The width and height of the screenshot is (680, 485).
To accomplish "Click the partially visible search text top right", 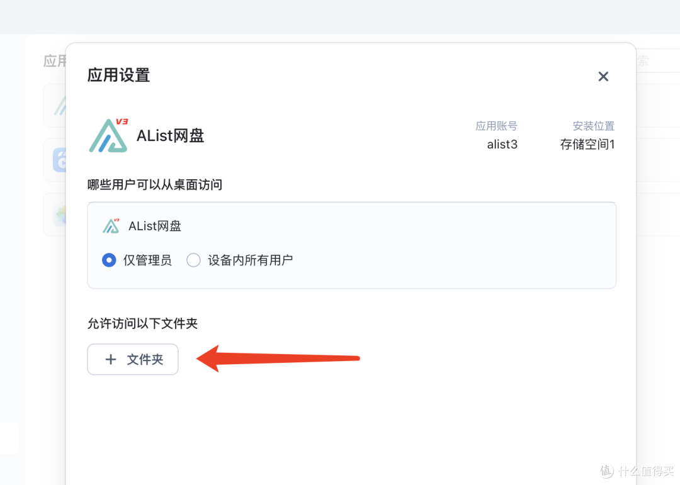I will point(642,60).
